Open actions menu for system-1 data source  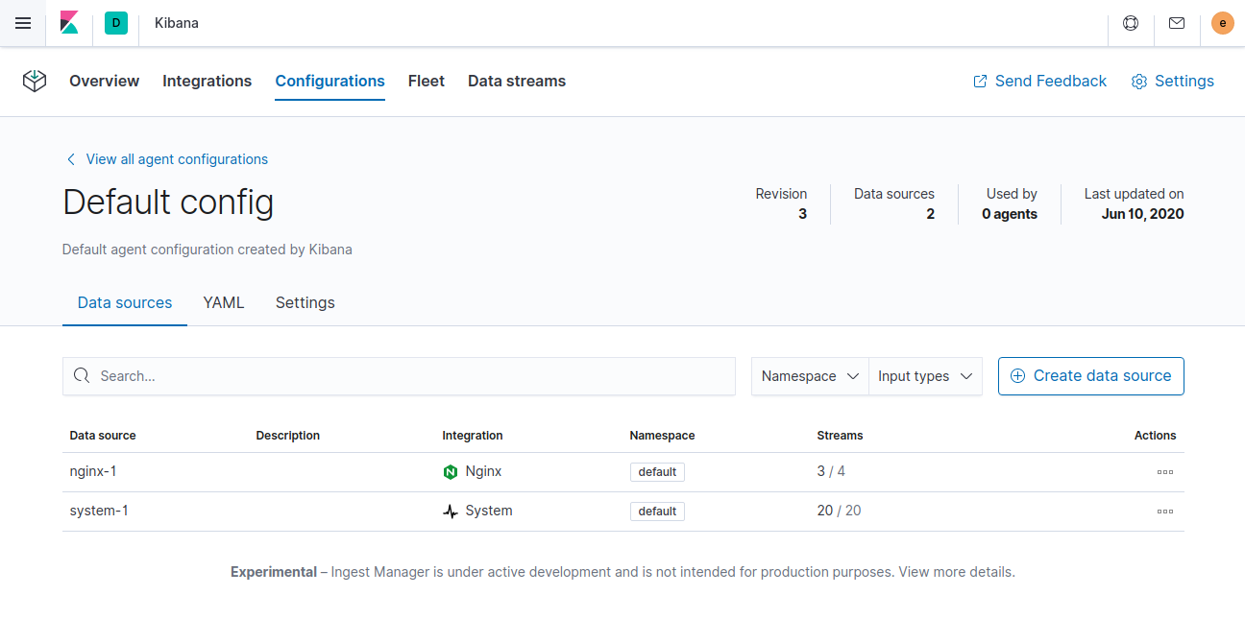tap(1165, 511)
